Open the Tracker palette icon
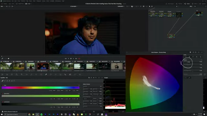Image resolution: width=207 pixels, height=116 pixels. (x=56, y=74)
